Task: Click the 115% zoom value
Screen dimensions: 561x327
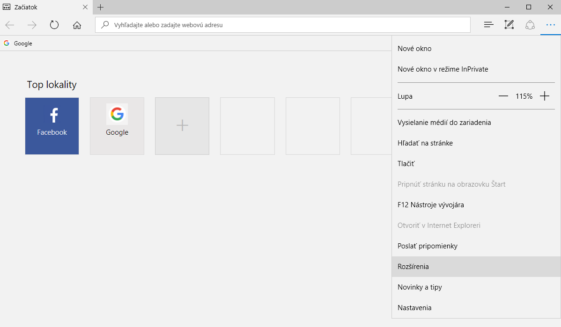Action: pos(524,96)
